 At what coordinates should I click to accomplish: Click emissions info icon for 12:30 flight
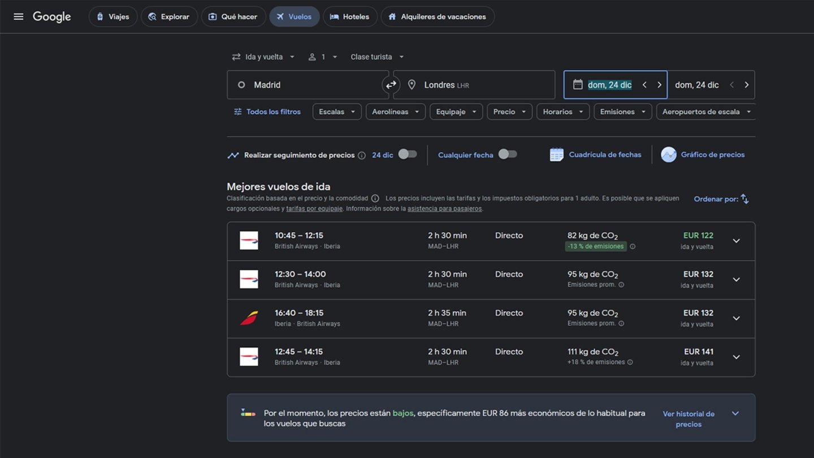(x=621, y=285)
